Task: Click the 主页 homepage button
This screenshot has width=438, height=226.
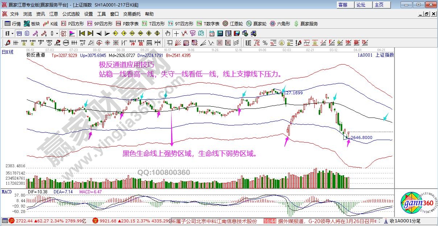Action: (x=379, y=5)
